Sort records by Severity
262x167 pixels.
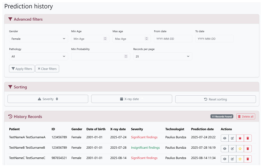pos(48,99)
